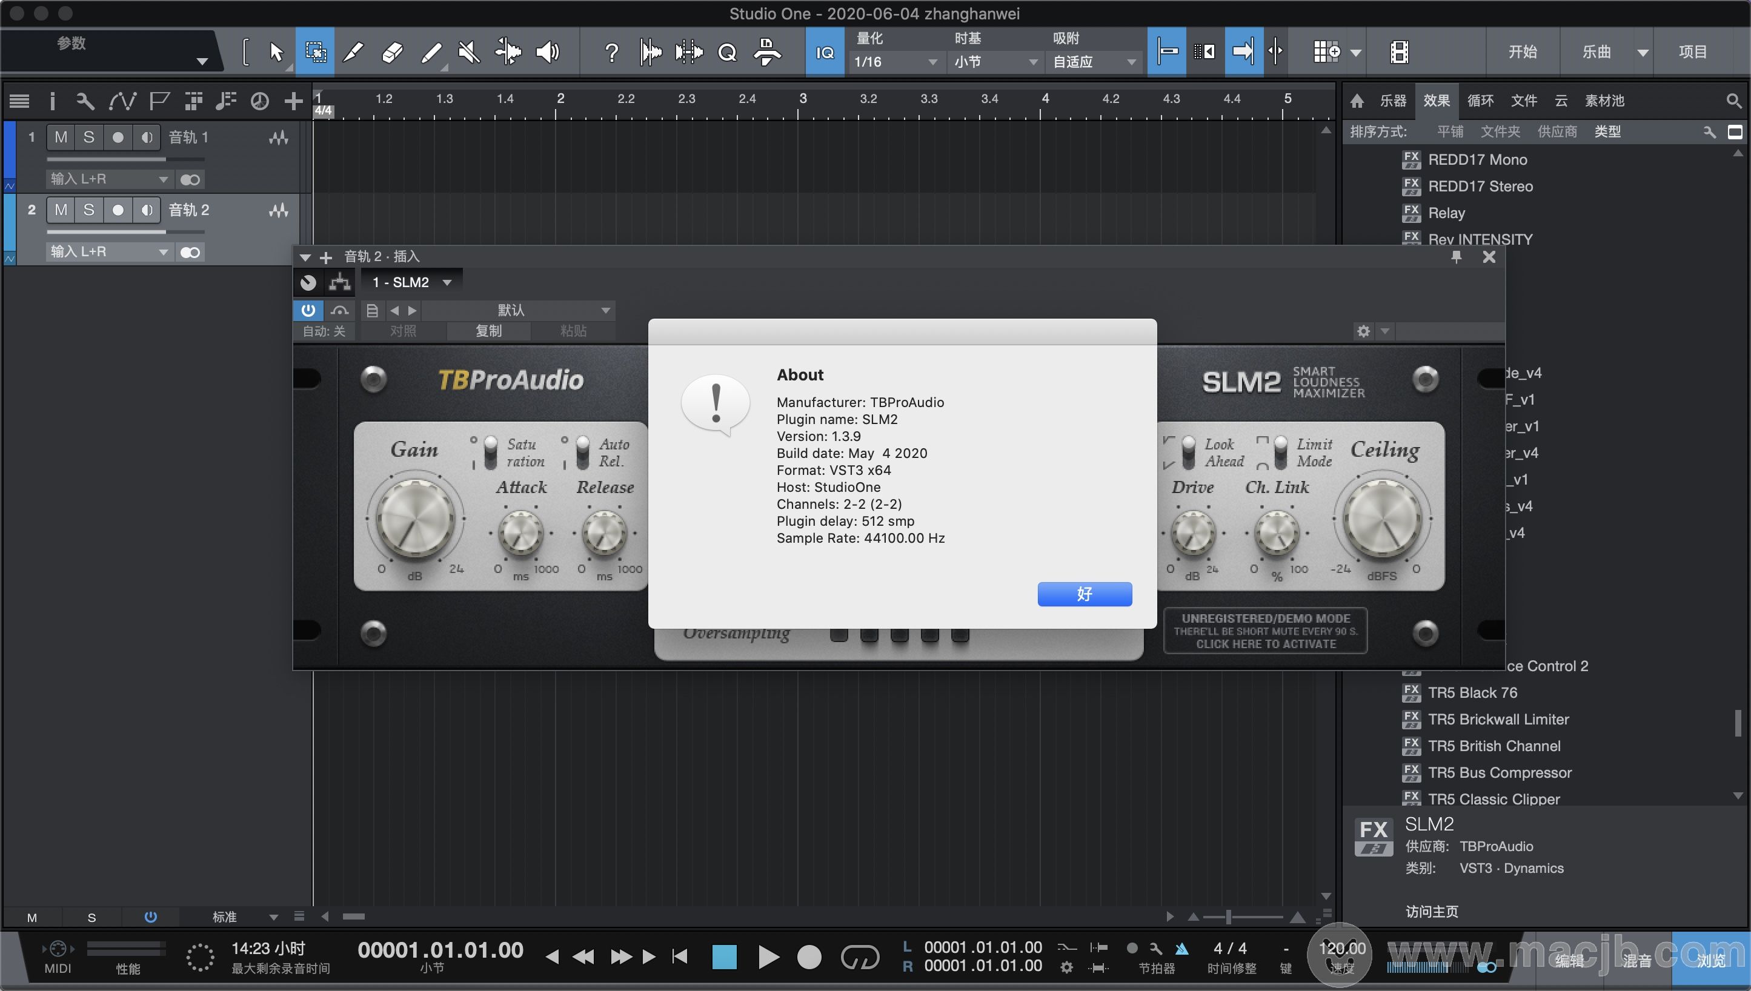
Task: Flip the Look Ahead switch
Action: [x=1188, y=452]
